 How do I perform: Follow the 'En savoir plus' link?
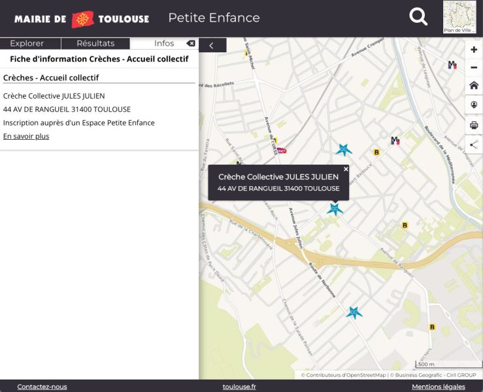coord(26,137)
